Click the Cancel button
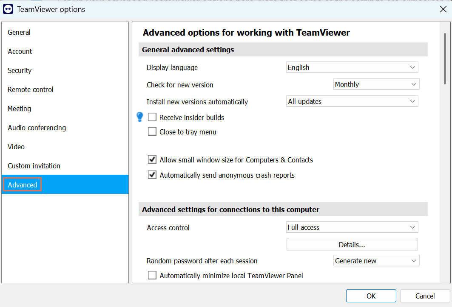 425,296
